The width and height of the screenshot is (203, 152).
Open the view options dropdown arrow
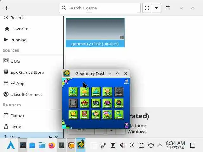pos(156,8)
